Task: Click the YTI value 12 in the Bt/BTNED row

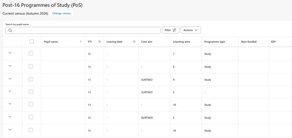Action: (x=89, y=118)
